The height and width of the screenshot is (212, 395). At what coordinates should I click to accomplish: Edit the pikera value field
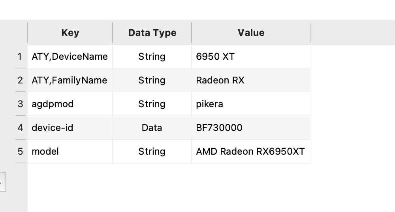251,104
